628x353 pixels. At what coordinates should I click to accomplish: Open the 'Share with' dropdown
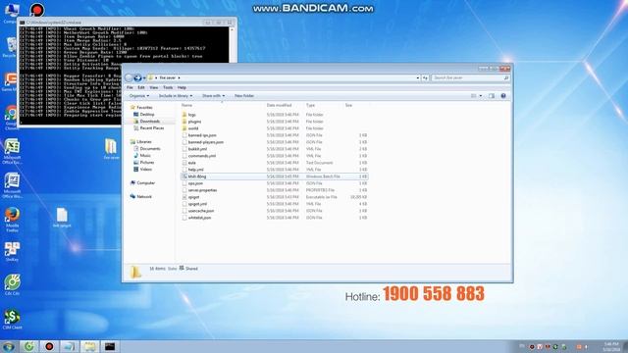tap(213, 96)
